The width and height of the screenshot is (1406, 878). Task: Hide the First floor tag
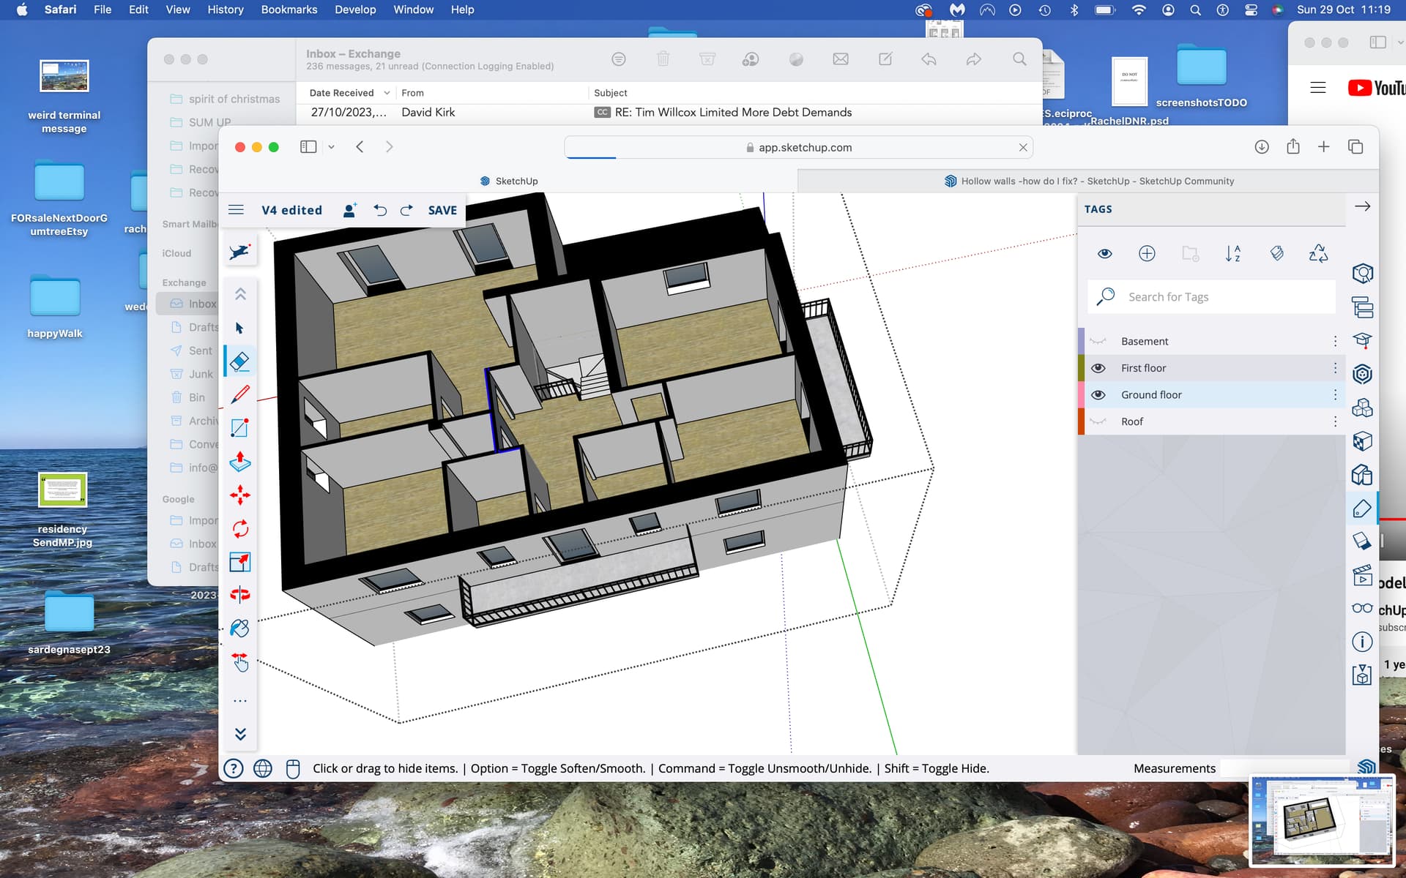point(1098,368)
